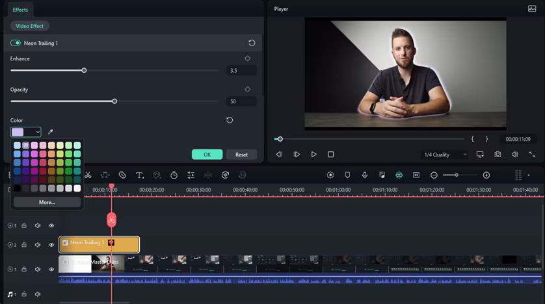The width and height of the screenshot is (545, 304).
Task: Open the audio detach tool in toolbar
Action: tap(105, 175)
